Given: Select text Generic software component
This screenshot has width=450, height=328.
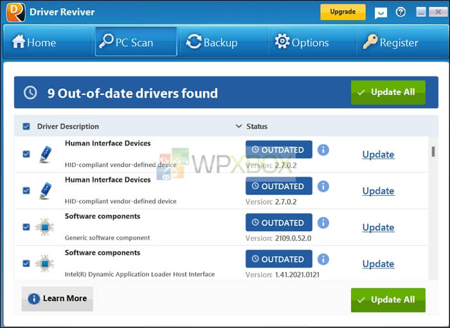Looking at the screenshot, I should tap(107, 237).
